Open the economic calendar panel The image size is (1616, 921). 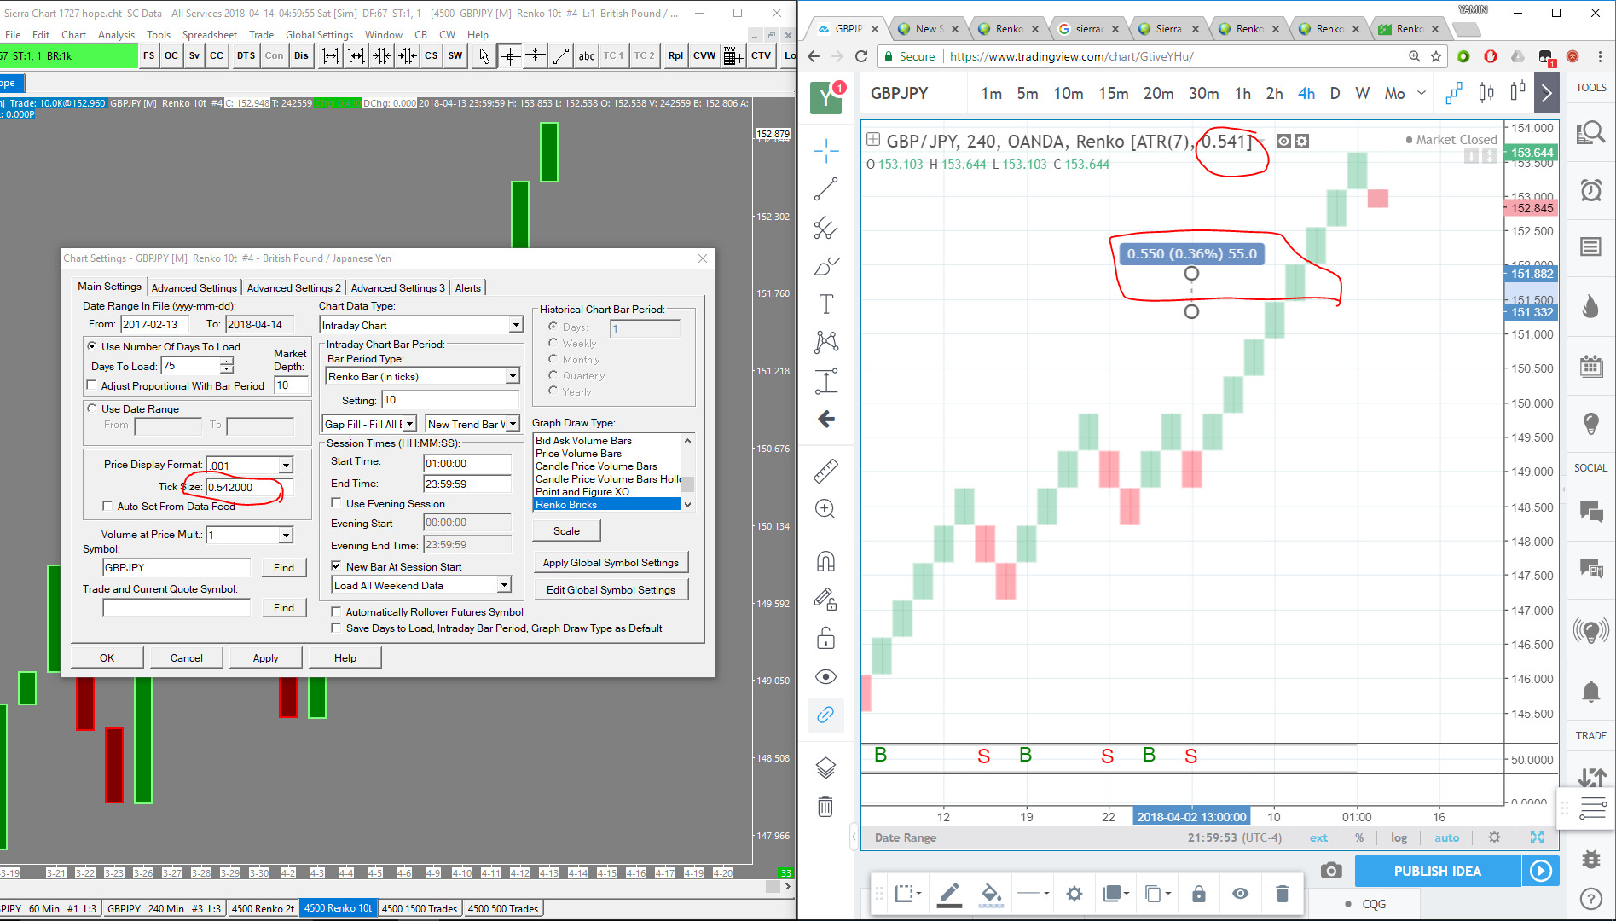pos(1591,367)
